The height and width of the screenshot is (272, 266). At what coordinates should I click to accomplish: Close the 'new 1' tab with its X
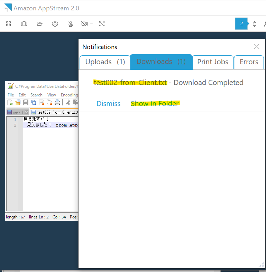(26, 112)
